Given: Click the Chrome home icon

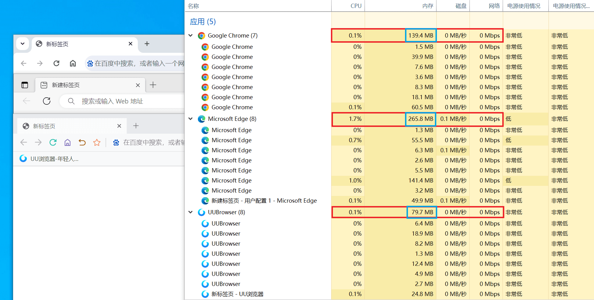Looking at the screenshot, I should (x=73, y=63).
